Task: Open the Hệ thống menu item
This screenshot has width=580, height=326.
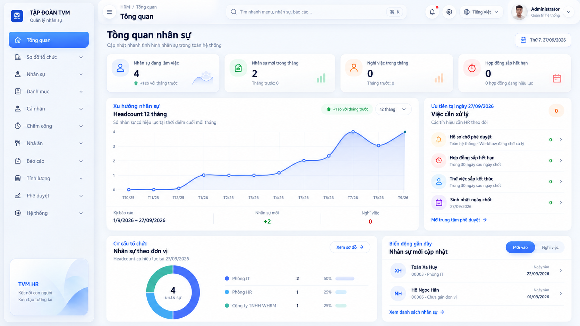Action: pos(49,213)
